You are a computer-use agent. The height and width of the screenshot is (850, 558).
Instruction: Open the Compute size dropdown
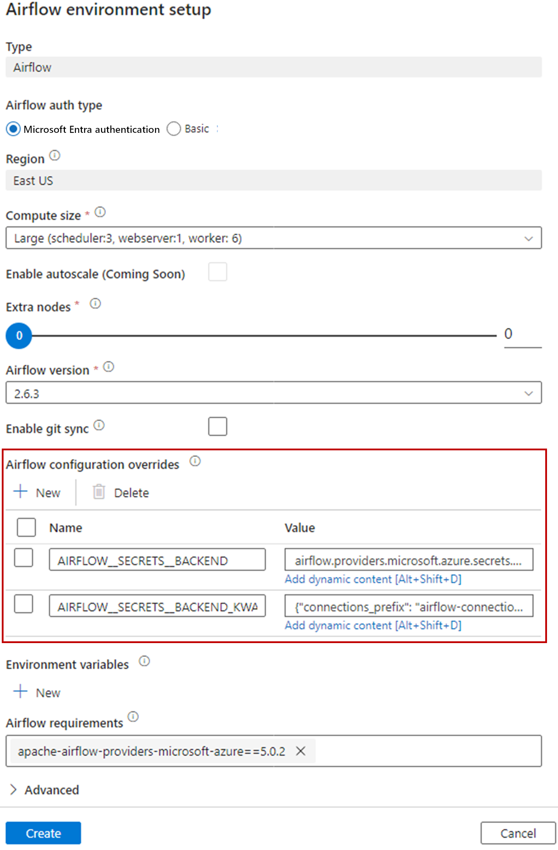point(274,238)
